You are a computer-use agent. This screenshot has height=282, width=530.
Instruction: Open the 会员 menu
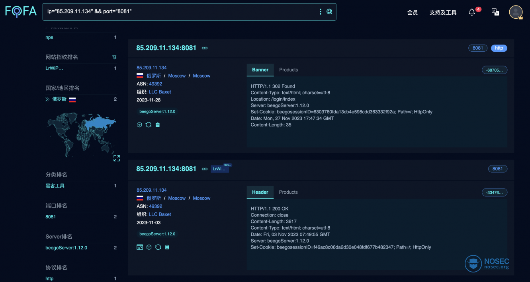pyautogui.click(x=413, y=12)
